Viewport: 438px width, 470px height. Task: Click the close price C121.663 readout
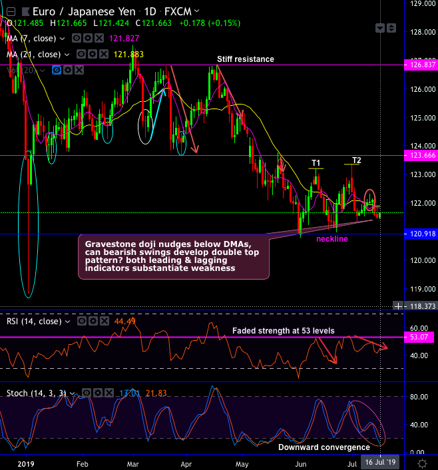(154, 23)
